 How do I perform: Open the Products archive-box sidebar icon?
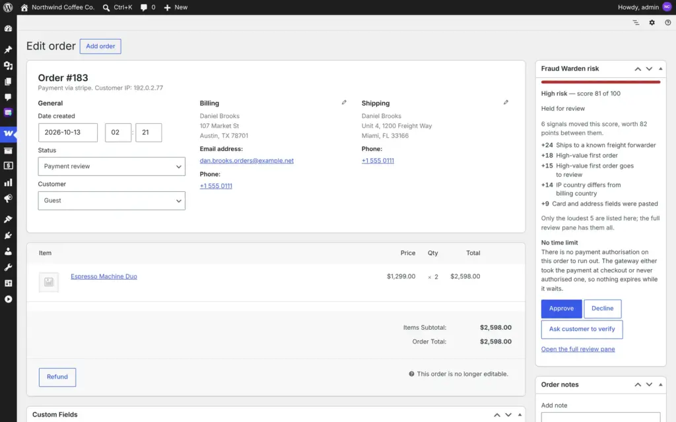coord(8,150)
